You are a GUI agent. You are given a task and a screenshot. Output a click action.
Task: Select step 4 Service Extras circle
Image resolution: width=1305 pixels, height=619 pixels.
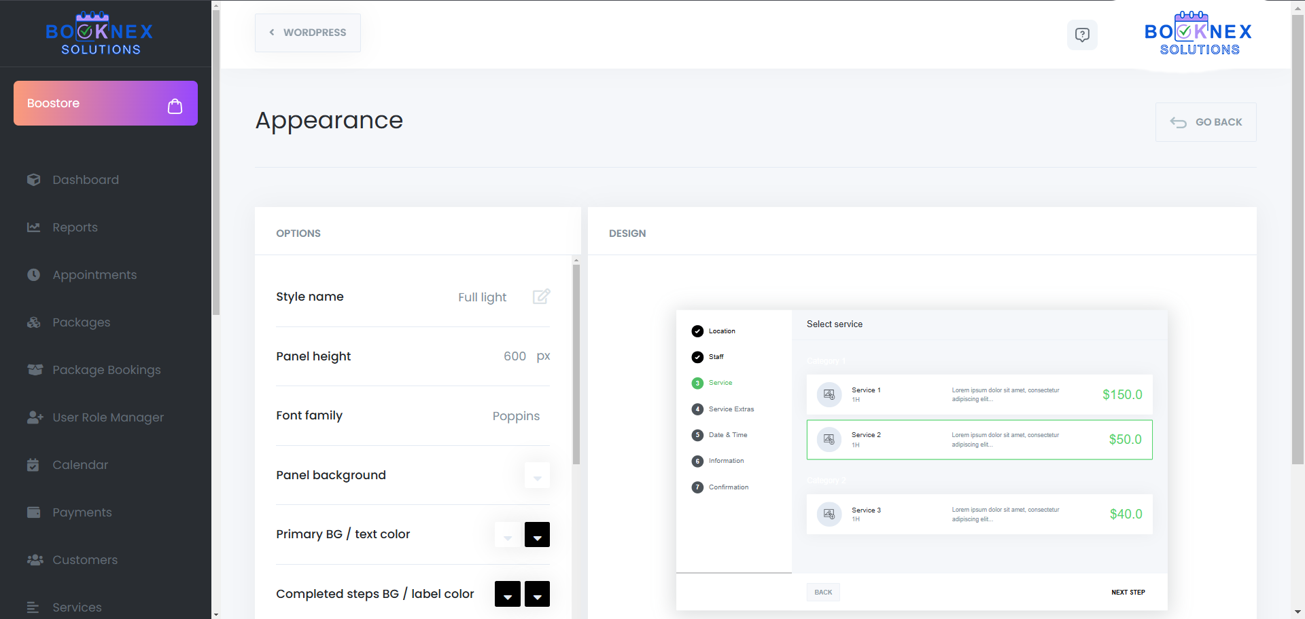[x=697, y=409]
